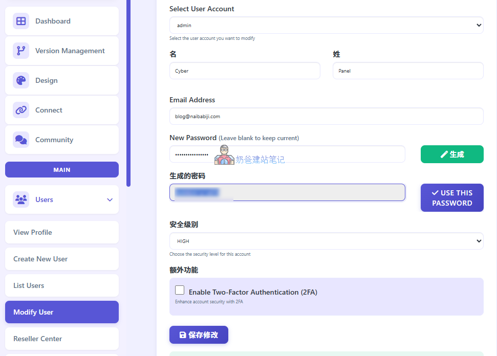497x356 pixels.
Task: Click the pencil icon on the 生成 button
Action: [445, 154]
